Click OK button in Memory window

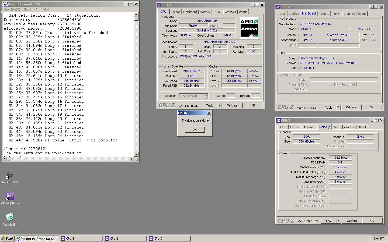pos(372,221)
